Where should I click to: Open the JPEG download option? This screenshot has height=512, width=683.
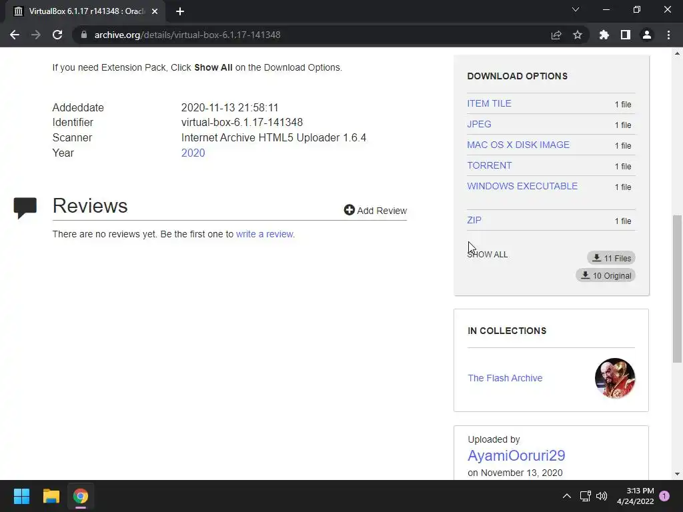pos(479,124)
